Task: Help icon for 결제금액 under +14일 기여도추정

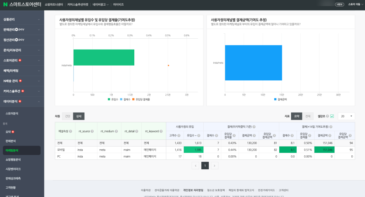Action: [330, 136]
